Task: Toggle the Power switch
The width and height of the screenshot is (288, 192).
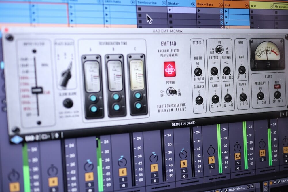Action: pyautogui.click(x=173, y=91)
